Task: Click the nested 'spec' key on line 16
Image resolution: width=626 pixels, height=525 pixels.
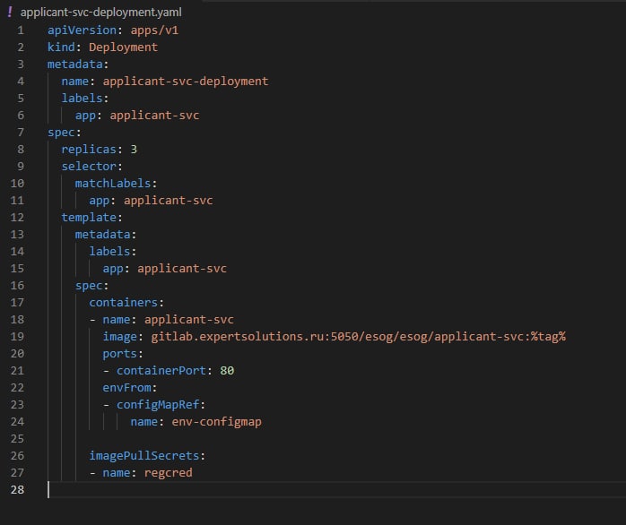Action: (89, 286)
